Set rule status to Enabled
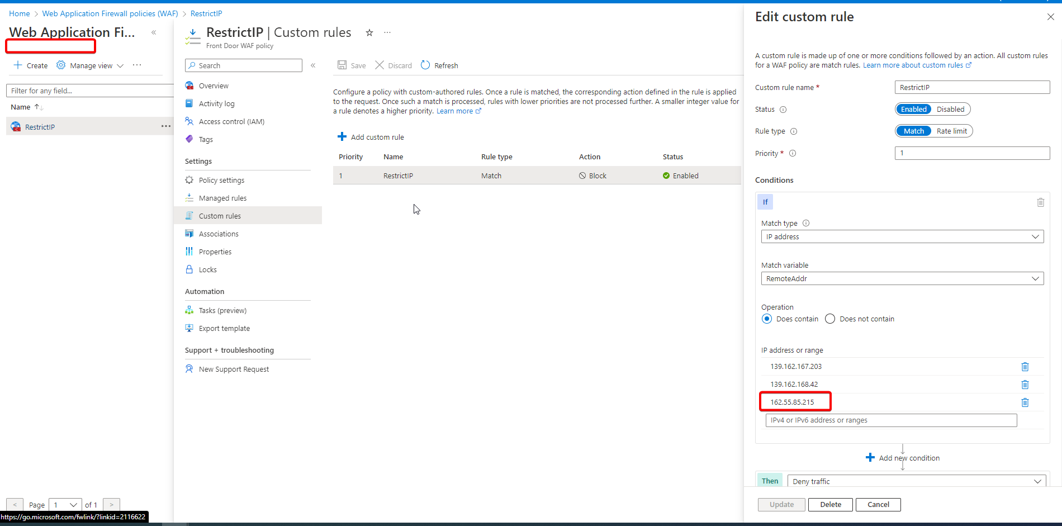Image resolution: width=1062 pixels, height=526 pixels. click(x=913, y=109)
